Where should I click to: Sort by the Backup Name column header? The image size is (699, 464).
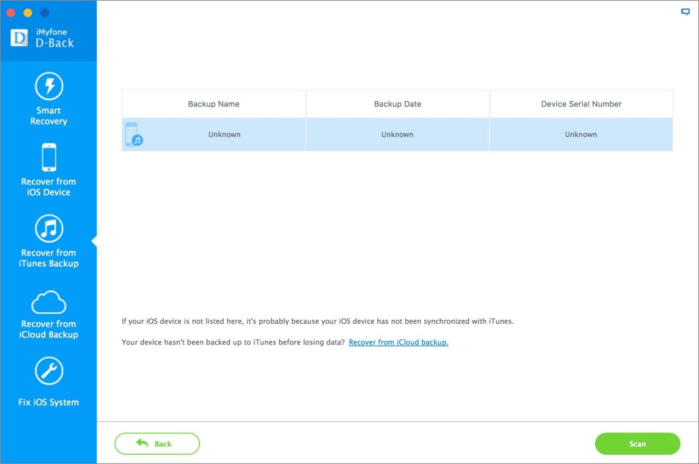[214, 104]
